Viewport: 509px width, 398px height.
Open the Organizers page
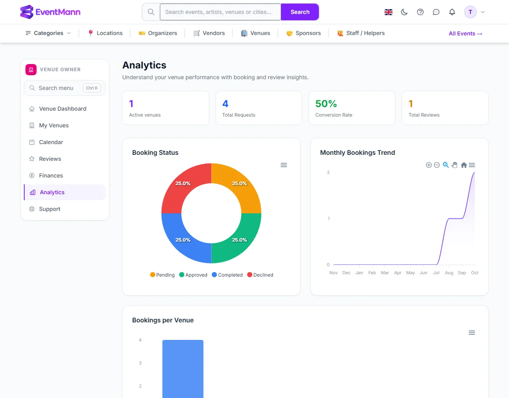(x=158, y=33)
